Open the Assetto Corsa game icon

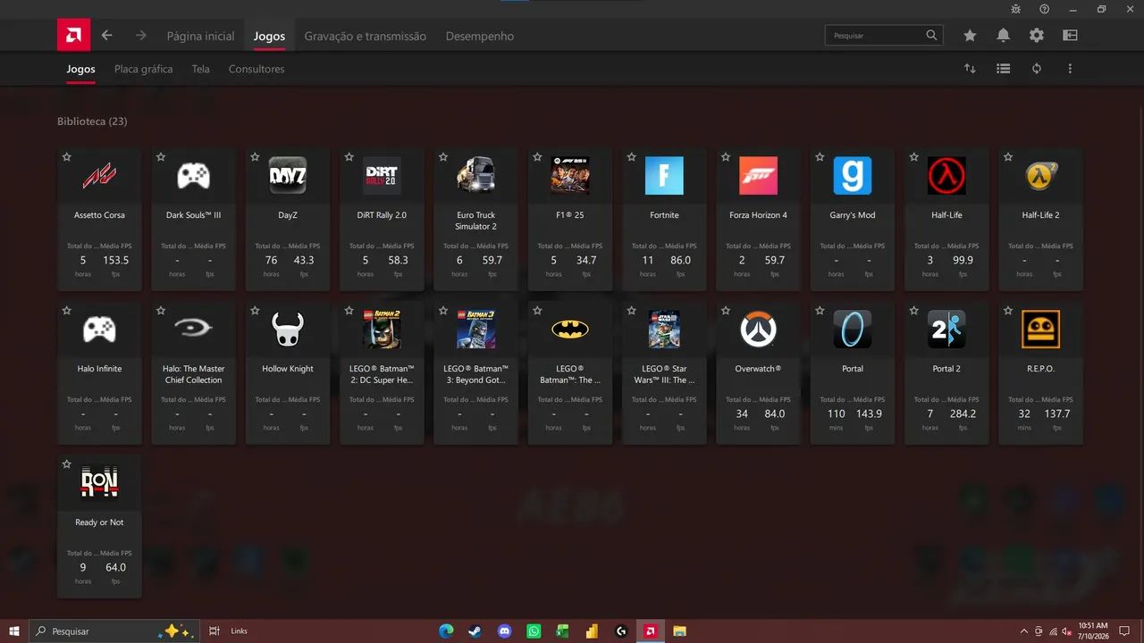click(x=99, y=176)
